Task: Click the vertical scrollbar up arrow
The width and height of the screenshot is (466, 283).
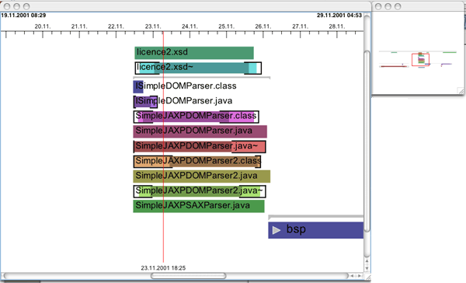Action: pos(367,261)
